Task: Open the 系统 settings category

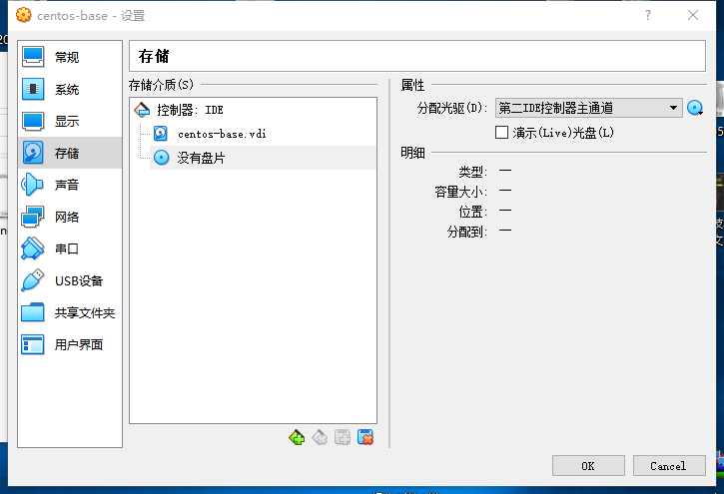Action: tap(70, 89)
